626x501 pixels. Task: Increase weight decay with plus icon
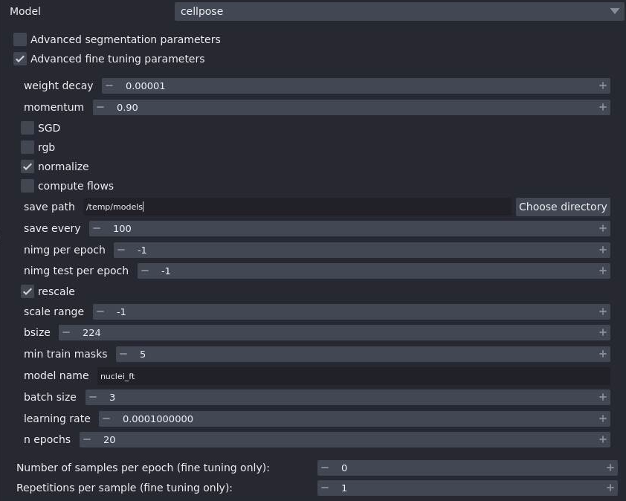602,86
